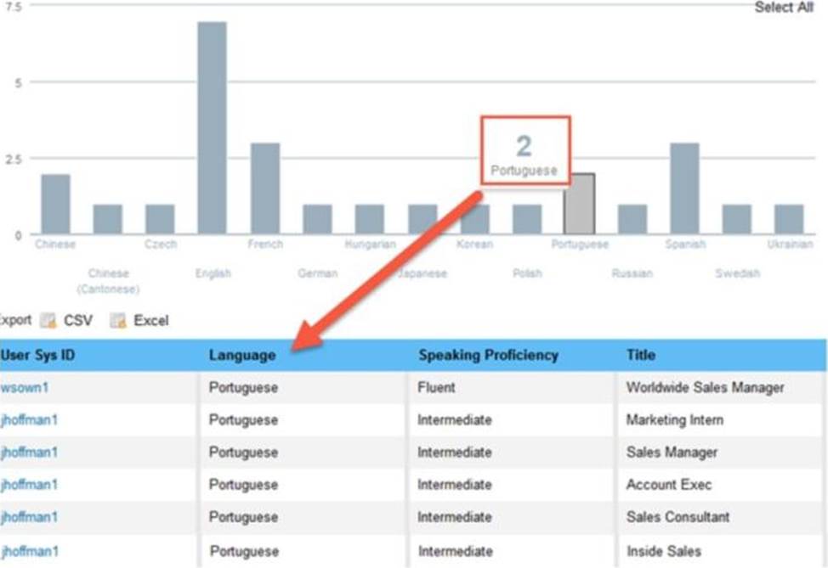Screen dimensions: 828x568
Task: Select the Spanish bar in chart
Action: pos(684,188)
